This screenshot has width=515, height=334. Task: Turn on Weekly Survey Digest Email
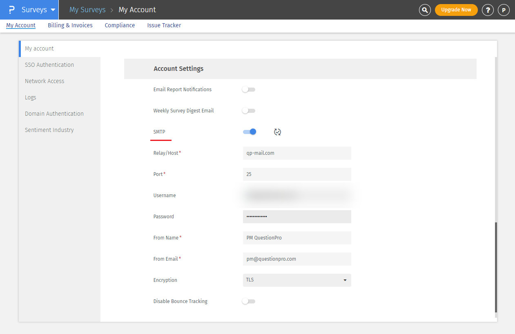[248, 110]
